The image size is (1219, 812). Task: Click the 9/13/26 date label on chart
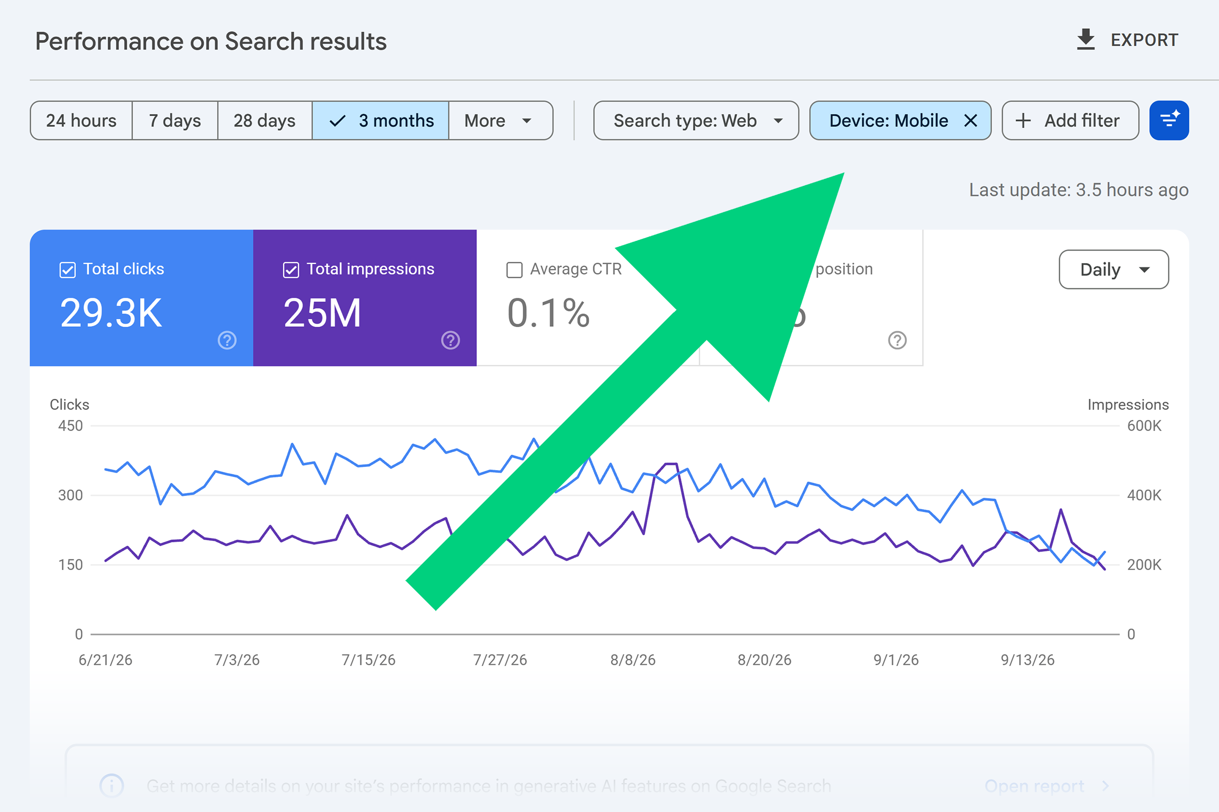(x=1027, y=660)
